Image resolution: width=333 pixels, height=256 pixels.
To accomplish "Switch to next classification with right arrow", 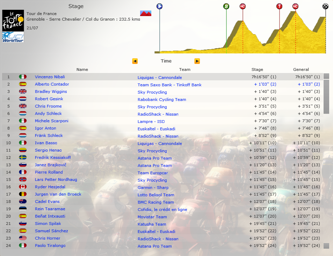I will [197, 61].
